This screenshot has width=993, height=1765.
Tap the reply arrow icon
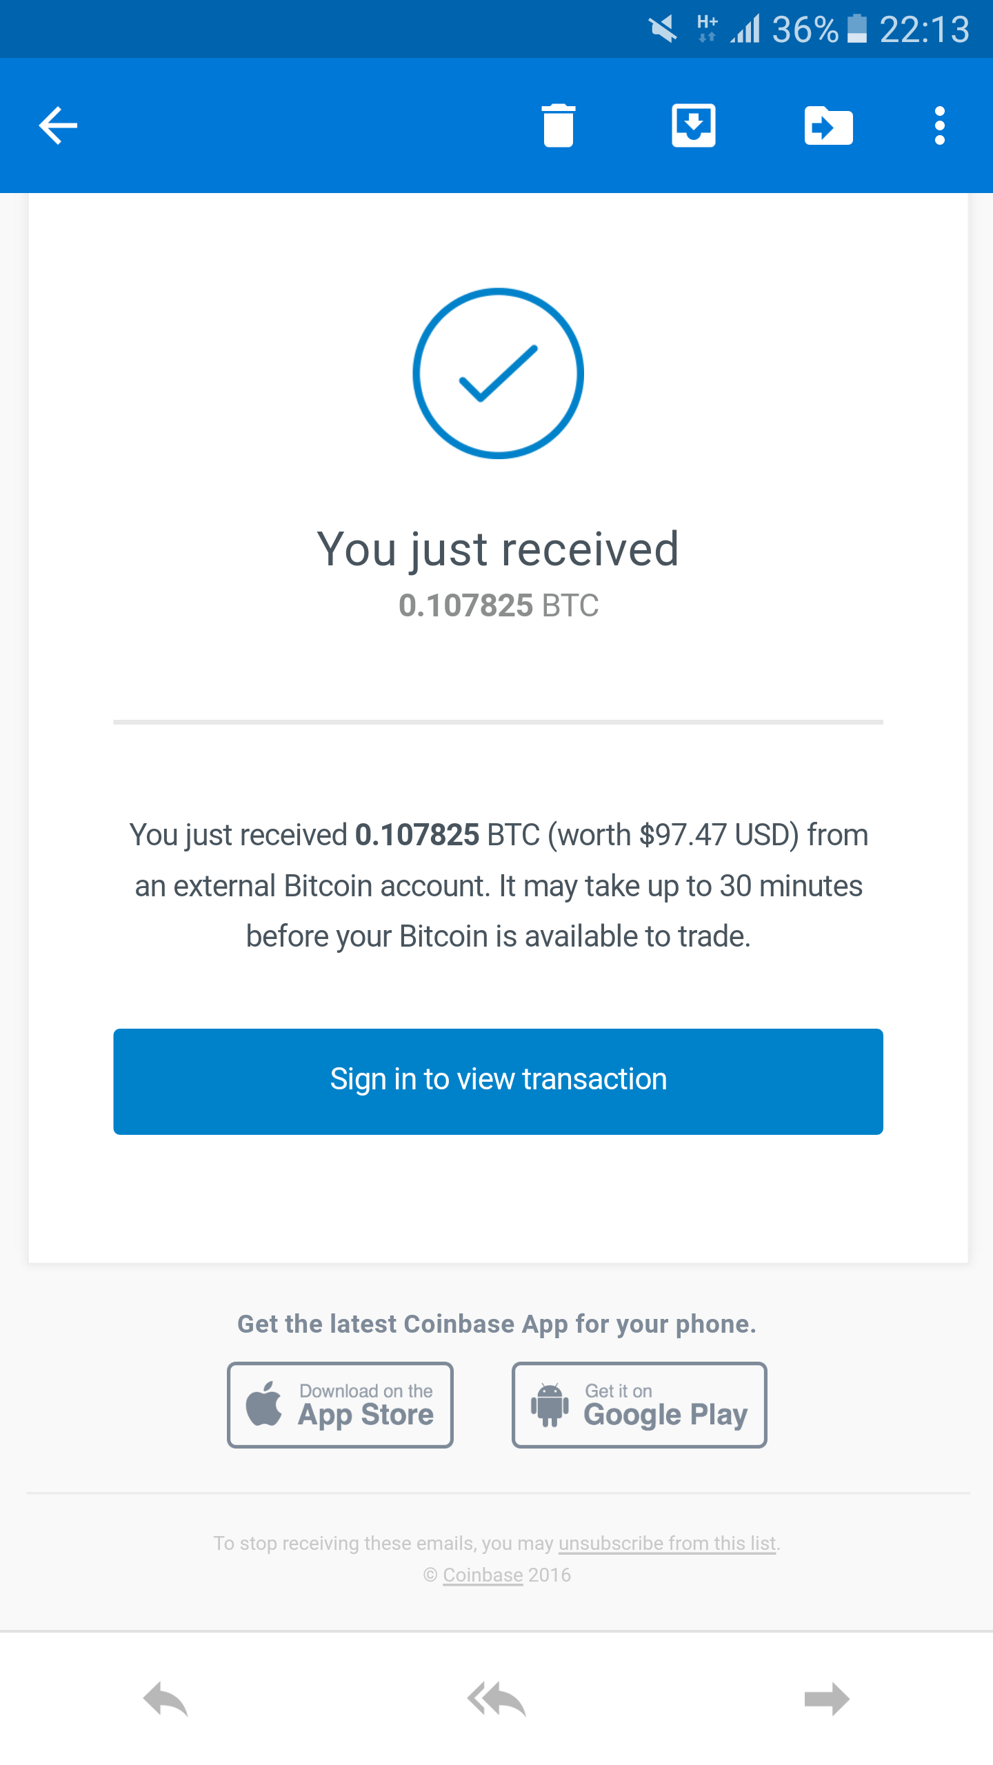tap(165, 1699)
